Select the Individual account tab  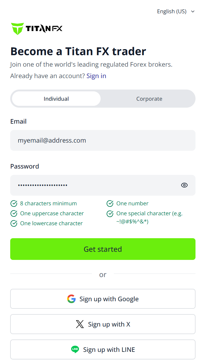coord(56,99)
